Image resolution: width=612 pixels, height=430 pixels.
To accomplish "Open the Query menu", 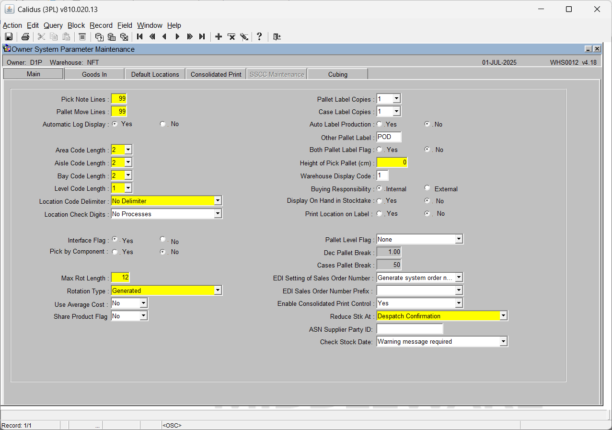I will (53, 25).
